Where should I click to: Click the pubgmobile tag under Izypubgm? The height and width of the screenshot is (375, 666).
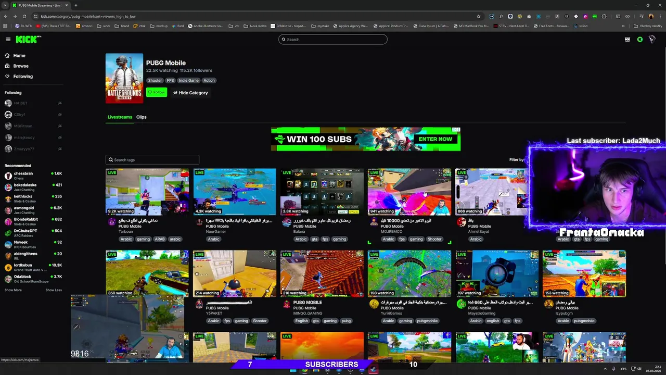(x=584, y=321)
